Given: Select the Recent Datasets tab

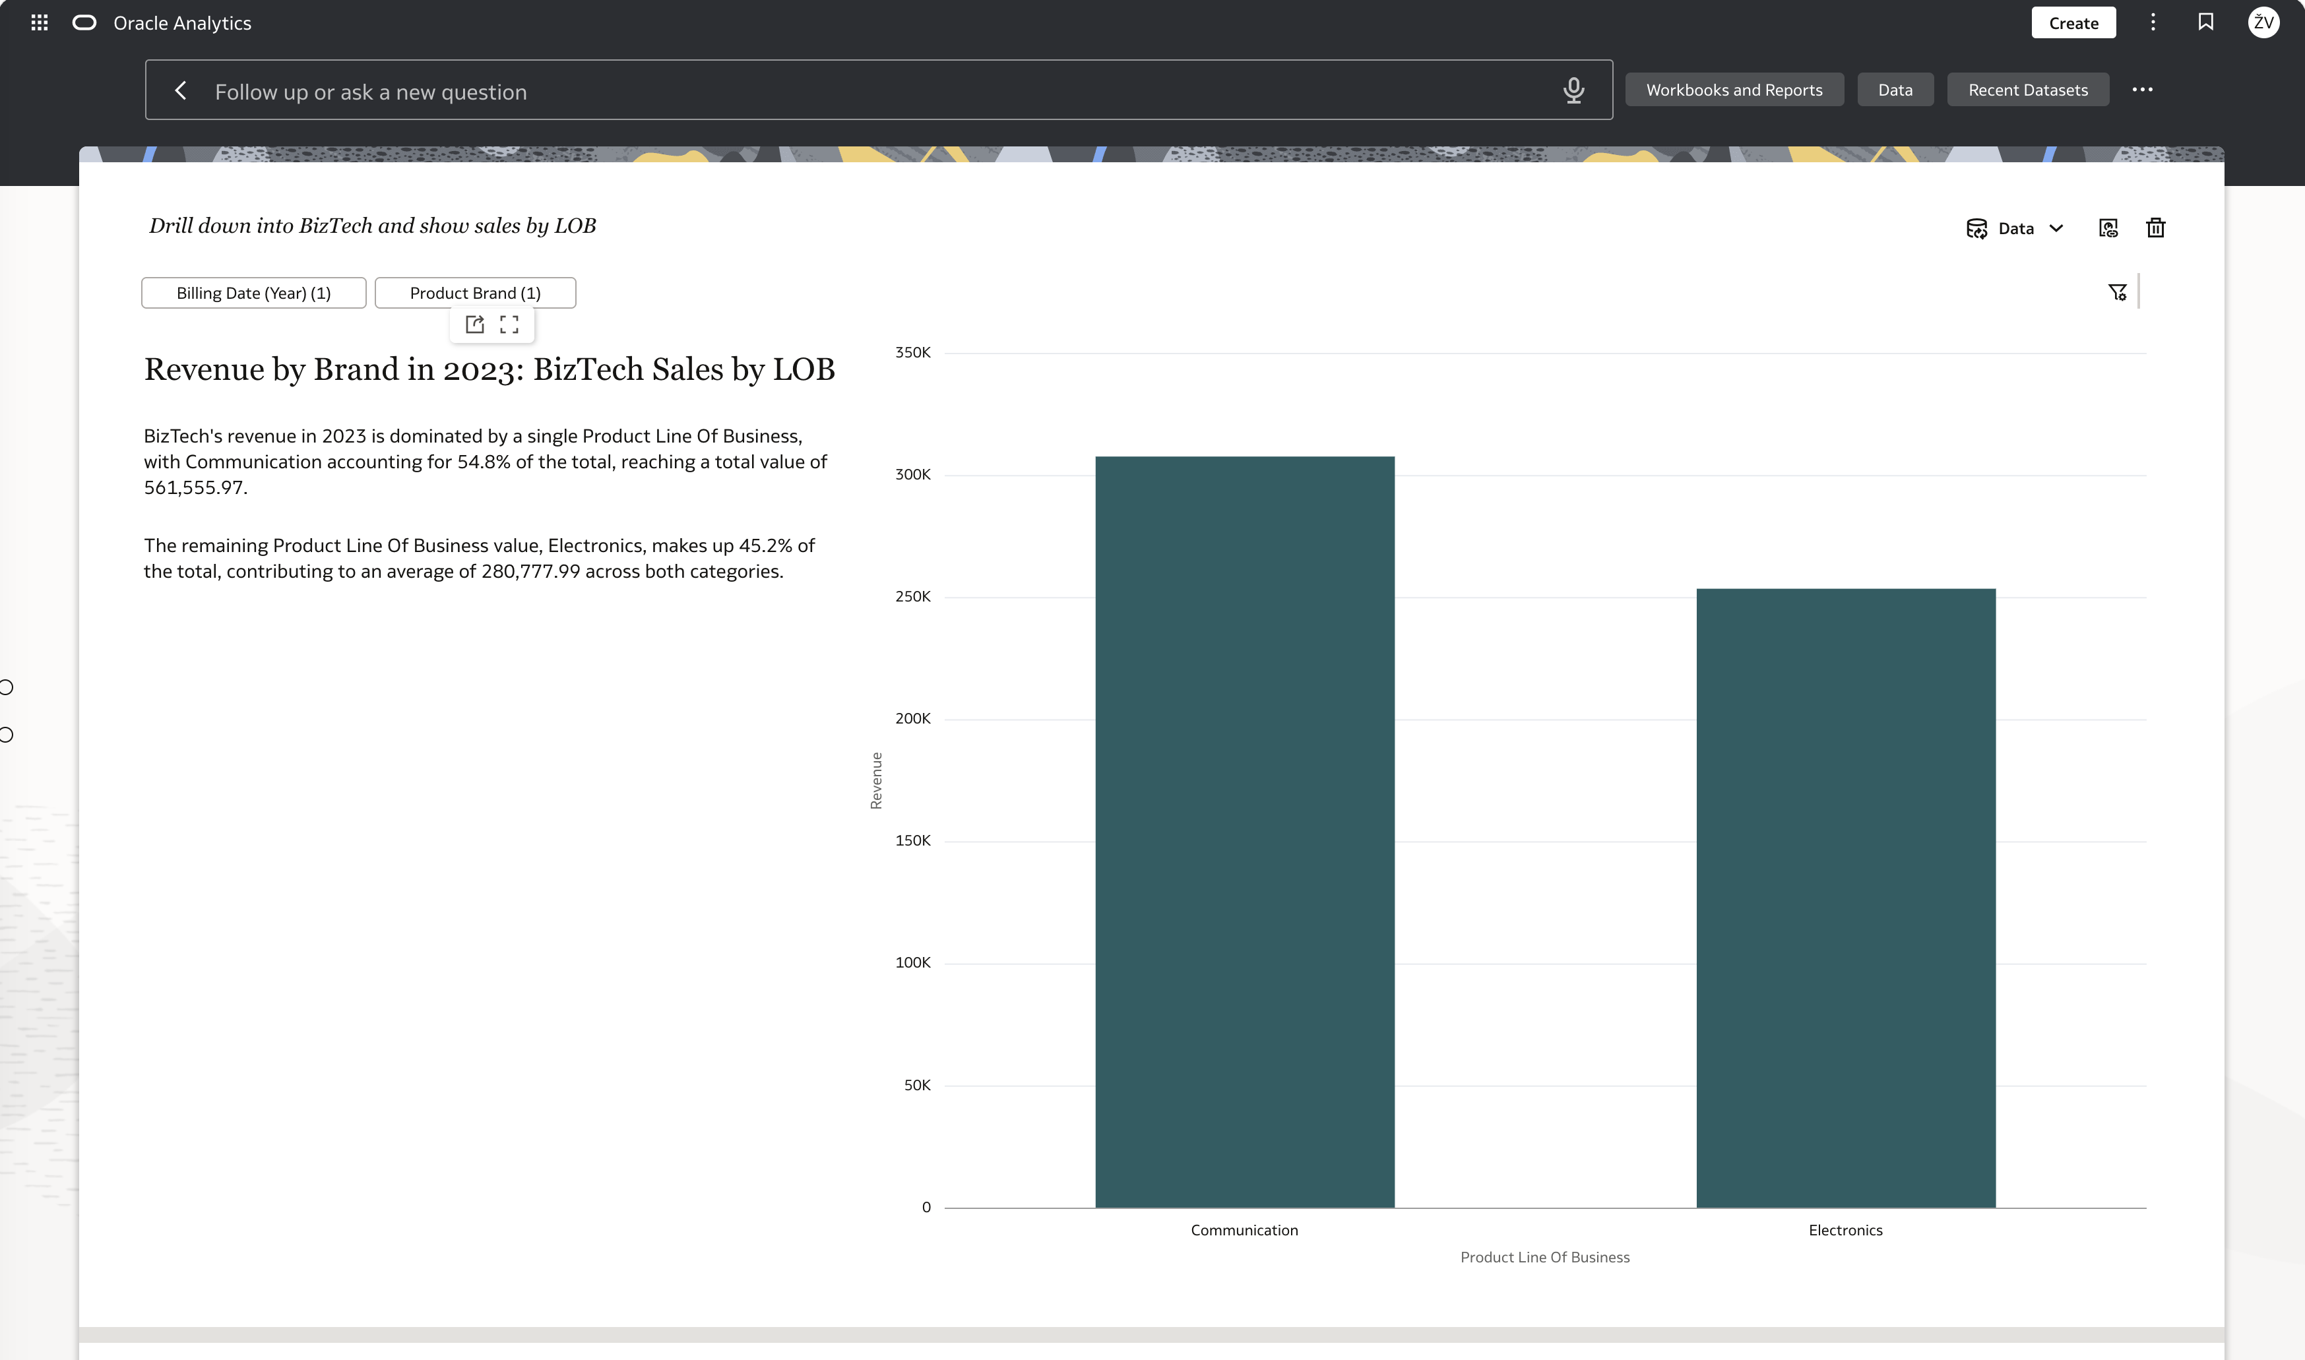Looking at the screenshot, I should [x=2027, y=90].
